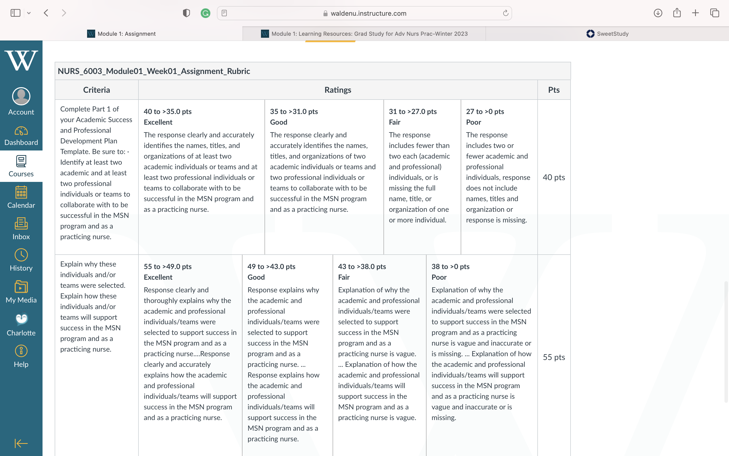Open My Media in sidebar
Screen dimensions: 729x456
pos(21,292)
